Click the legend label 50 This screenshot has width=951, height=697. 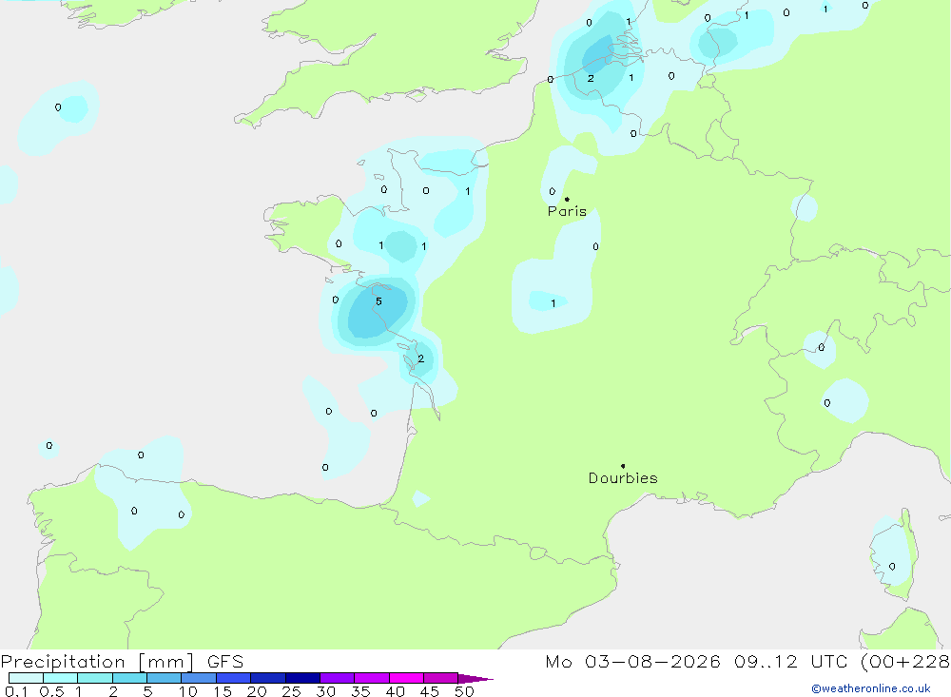point(464,691)
